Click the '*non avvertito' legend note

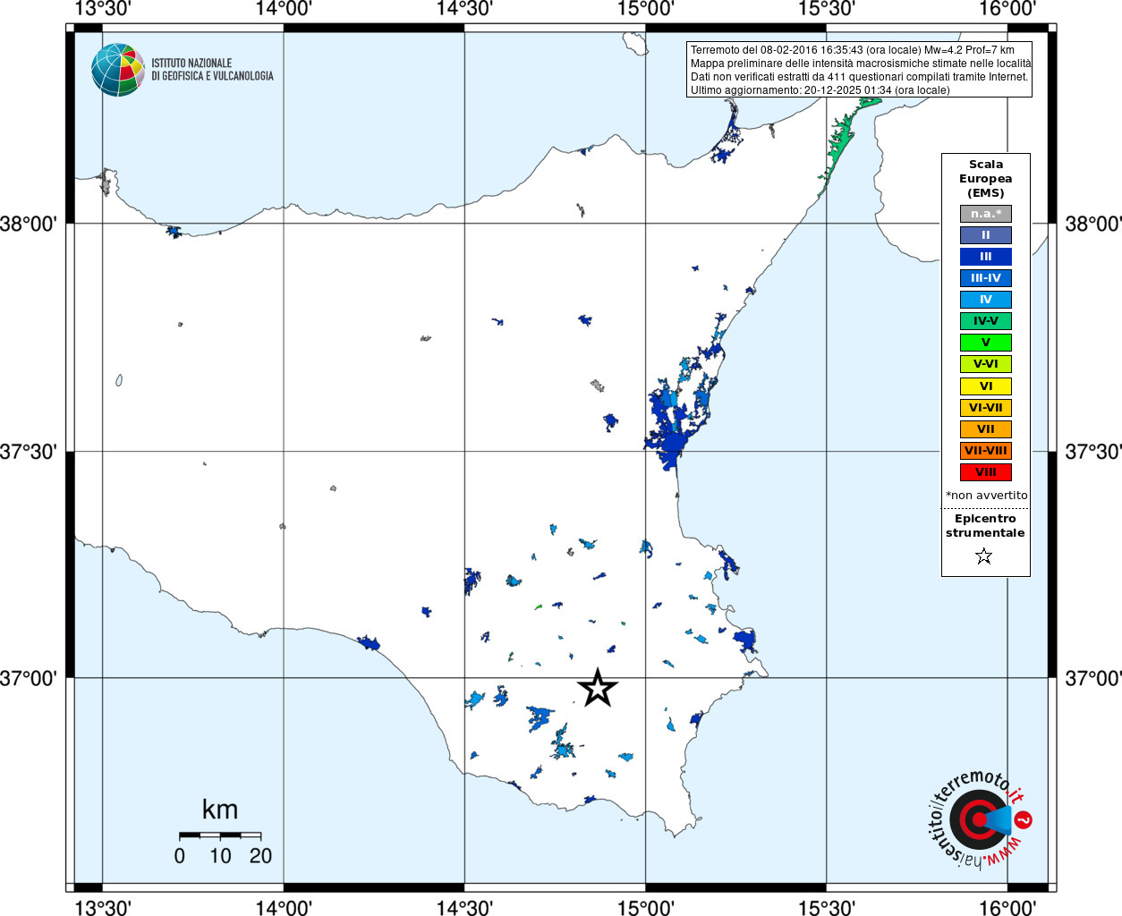tap(986, 496)
